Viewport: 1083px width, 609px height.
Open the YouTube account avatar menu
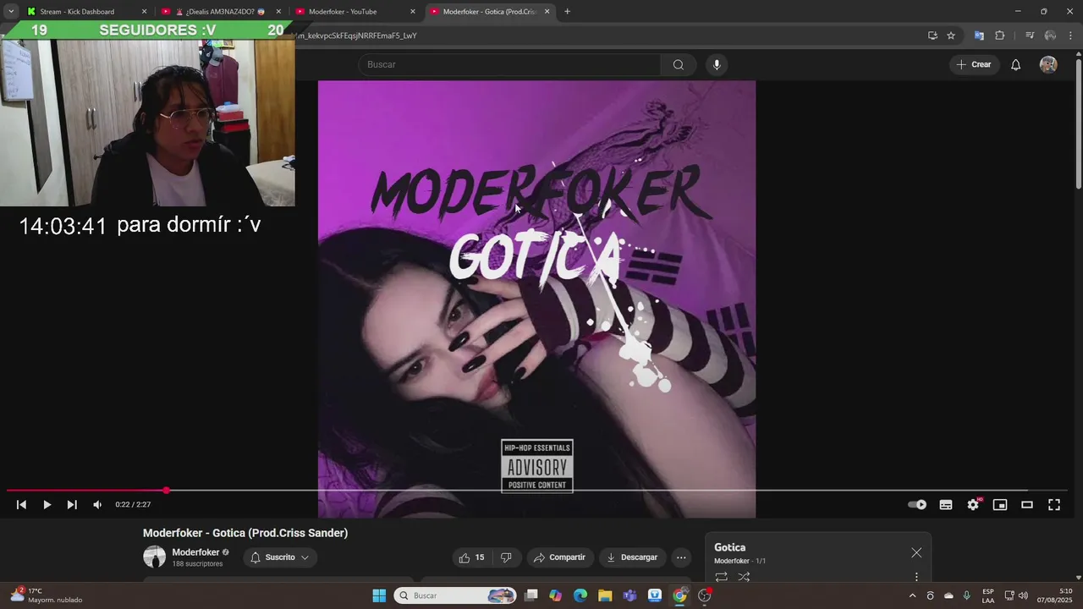click(x=1048, y=65)
